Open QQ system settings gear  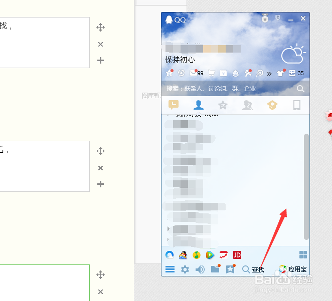click(x=185, y=269)
